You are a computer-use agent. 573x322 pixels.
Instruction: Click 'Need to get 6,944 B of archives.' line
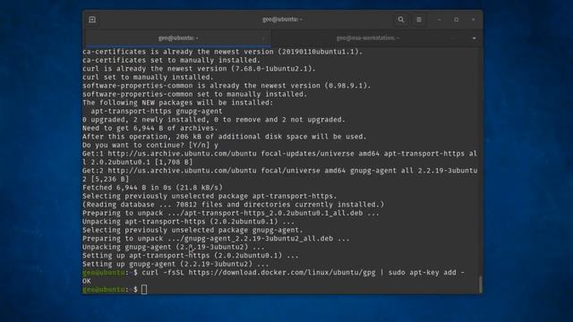[x=150, y=128]
